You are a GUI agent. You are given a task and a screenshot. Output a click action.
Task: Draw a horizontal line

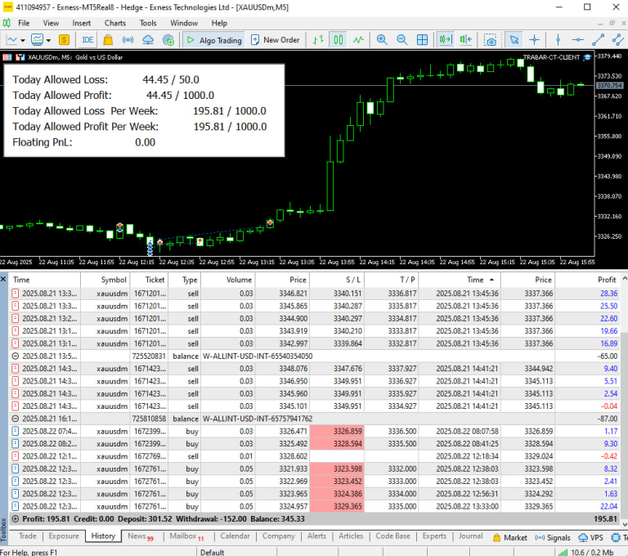(x=578, y=40)
